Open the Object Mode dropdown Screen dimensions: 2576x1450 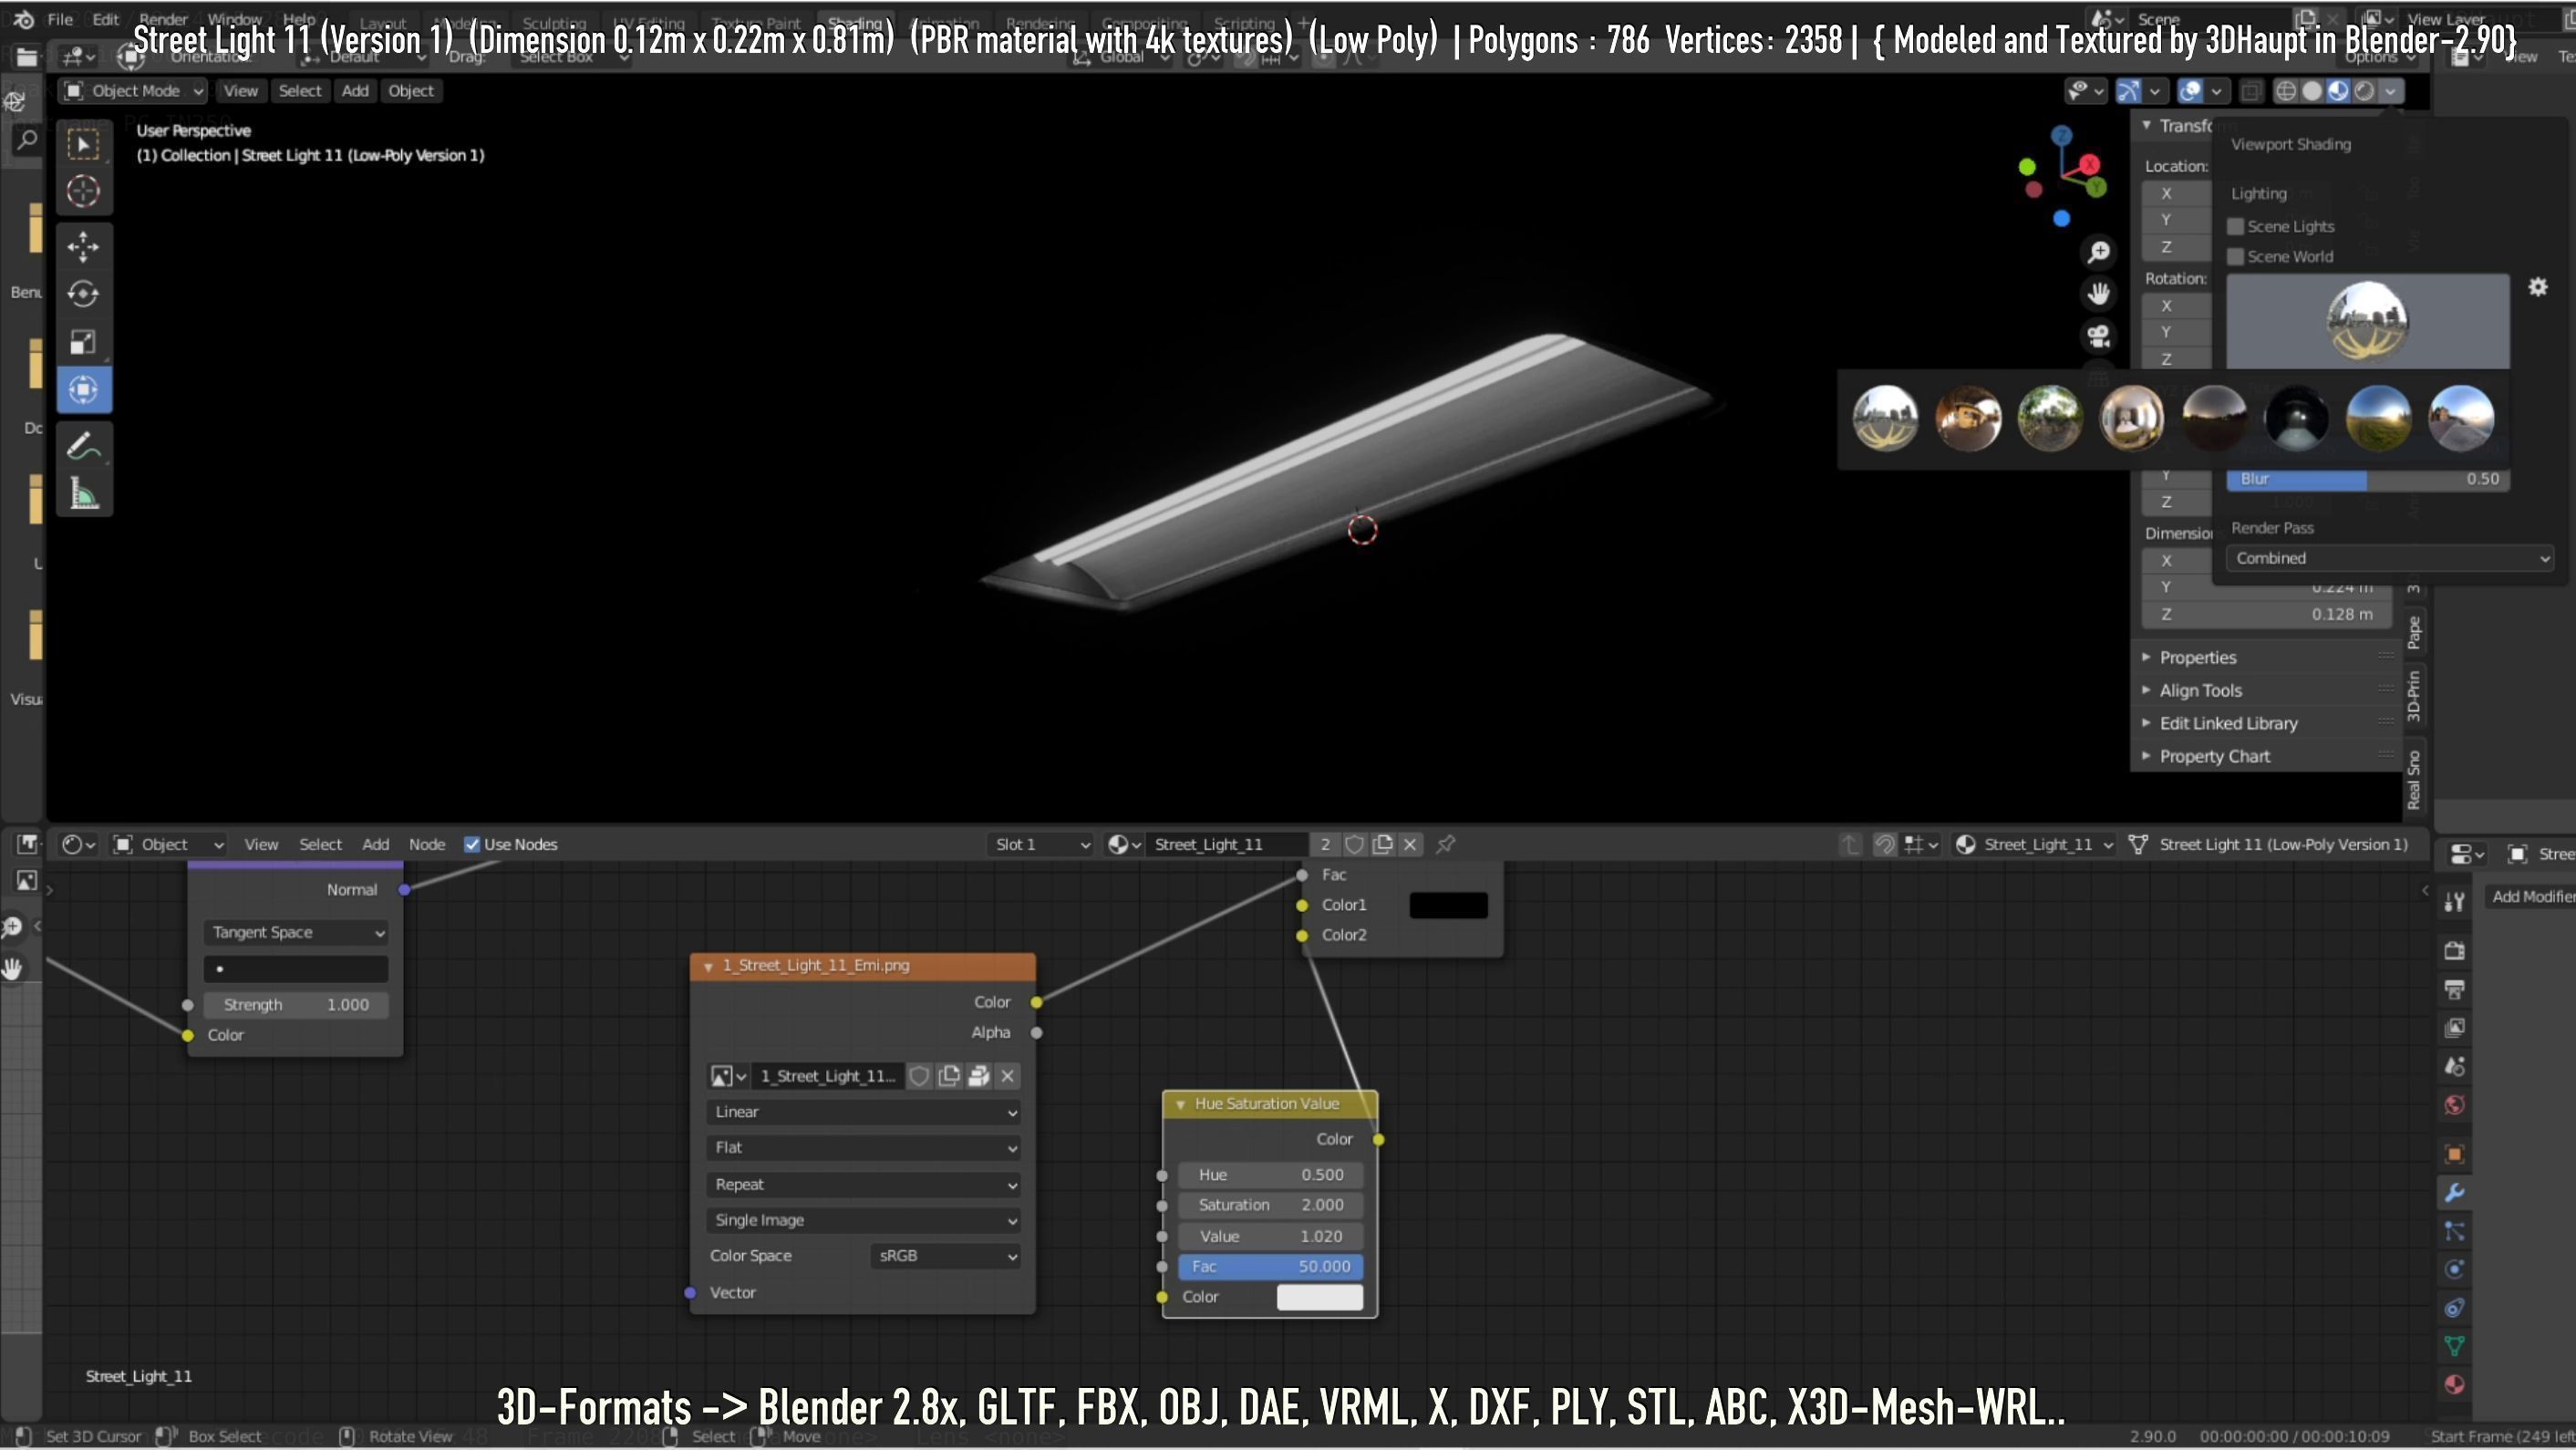pyautogui.click(x=133, y=91)
